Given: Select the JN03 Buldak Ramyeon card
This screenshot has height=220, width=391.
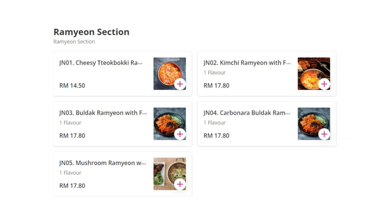Looking at the screenshot, I should (102, 113).
